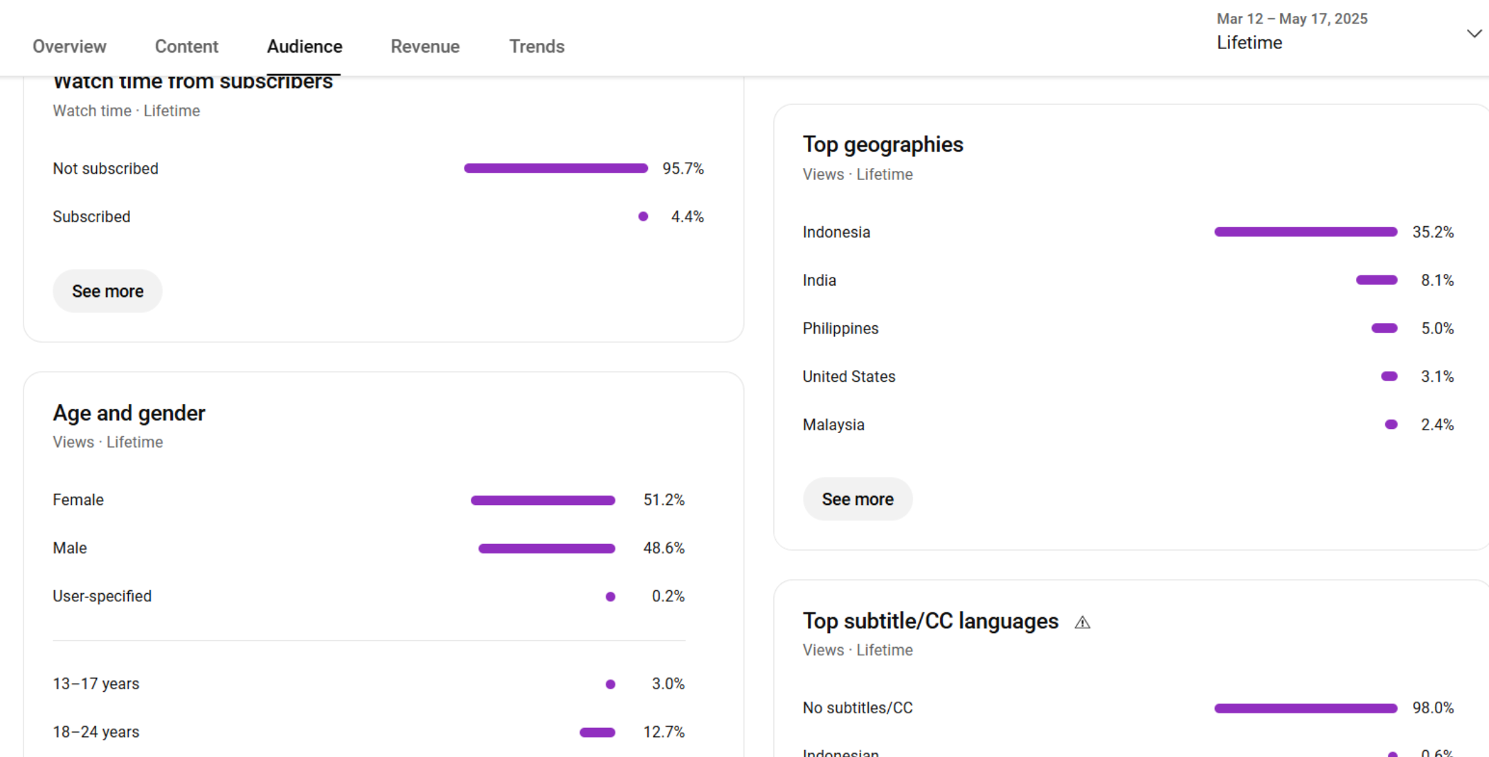Click See more under Watch time from subscribers

tap(107, 291)
